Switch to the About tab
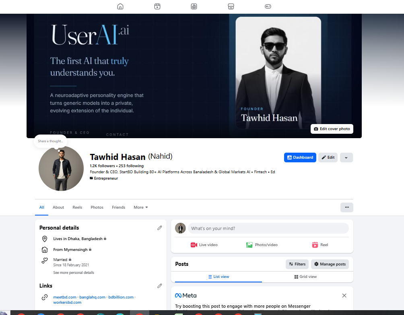 point(58,207)
